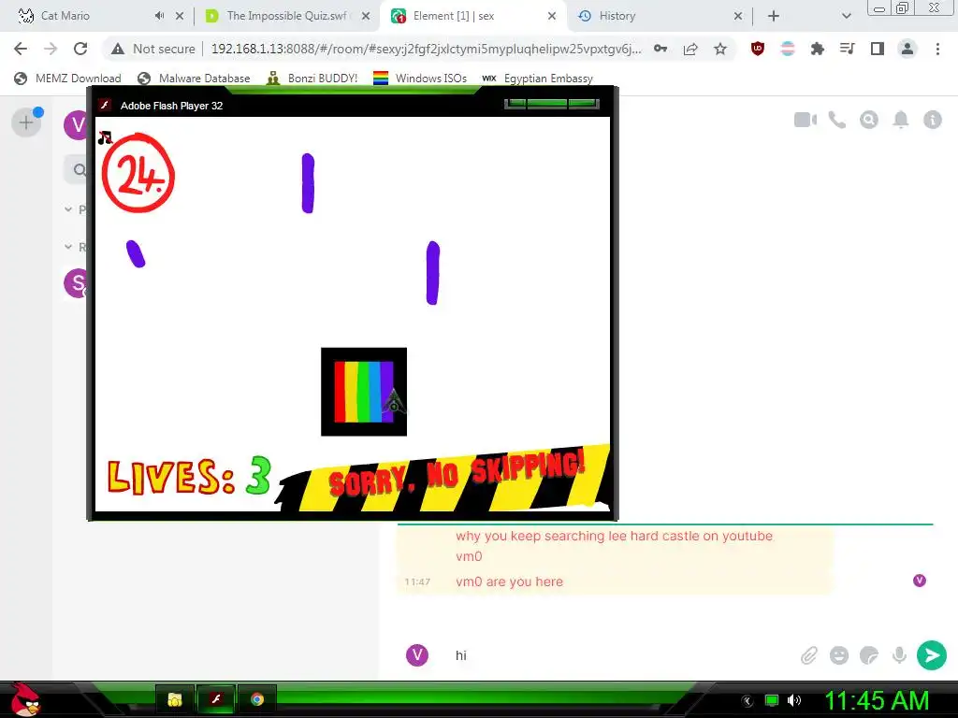This screenshot has width=958, height=718.
Task: Open the Extensions puzzle piece menu
Action: (x=818, y=49)
